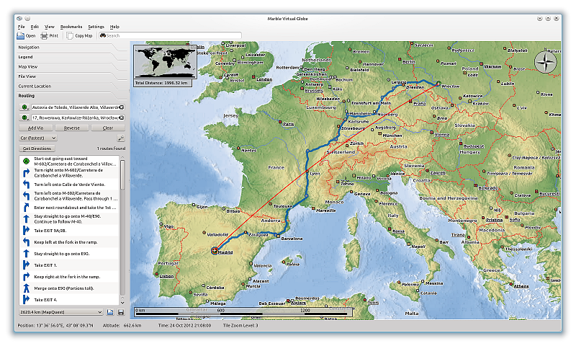Clear the Autovía de Toledo start field
576x346 pixels.
pos(121,107)
